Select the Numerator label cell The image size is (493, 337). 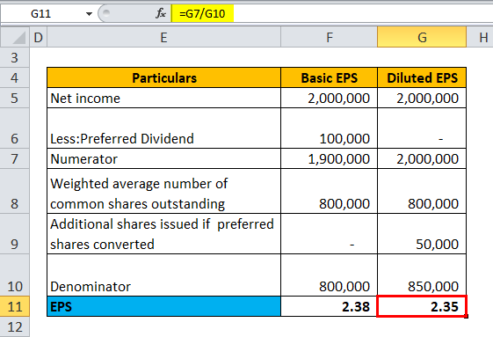tap(163, 158)
